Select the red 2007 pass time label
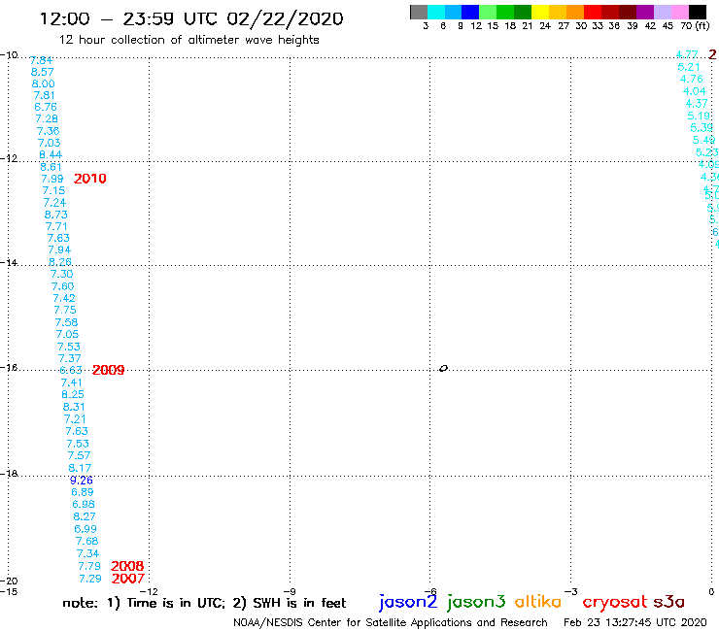The width and height of the screenshot is (719, 631). (x=128, y=579)
